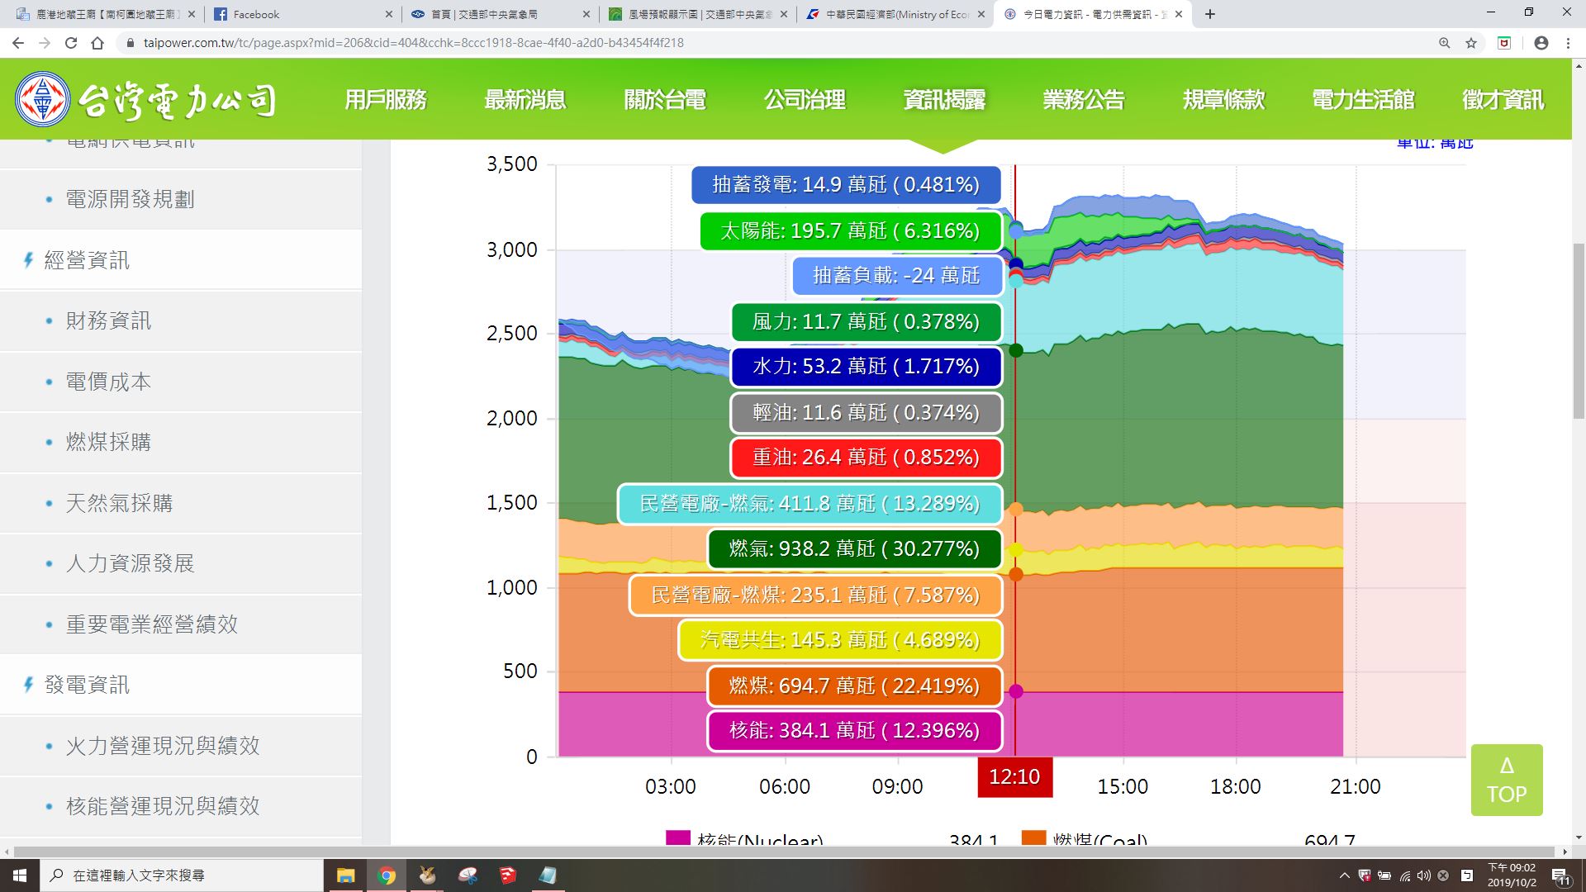Screen dimensions: 1586x892
Task: Open the 電力生活館 menu
Action: pos(1363,100)
